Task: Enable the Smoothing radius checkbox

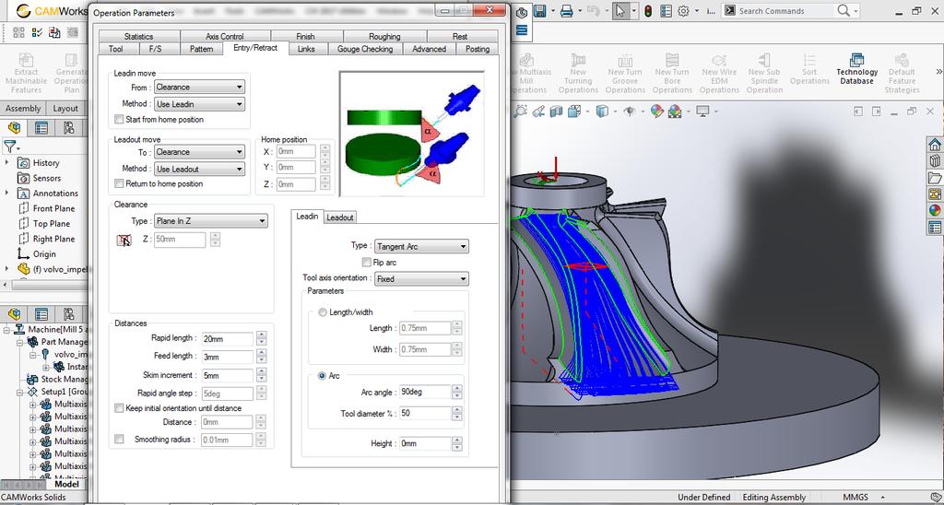Action: (x=119, y=440)
